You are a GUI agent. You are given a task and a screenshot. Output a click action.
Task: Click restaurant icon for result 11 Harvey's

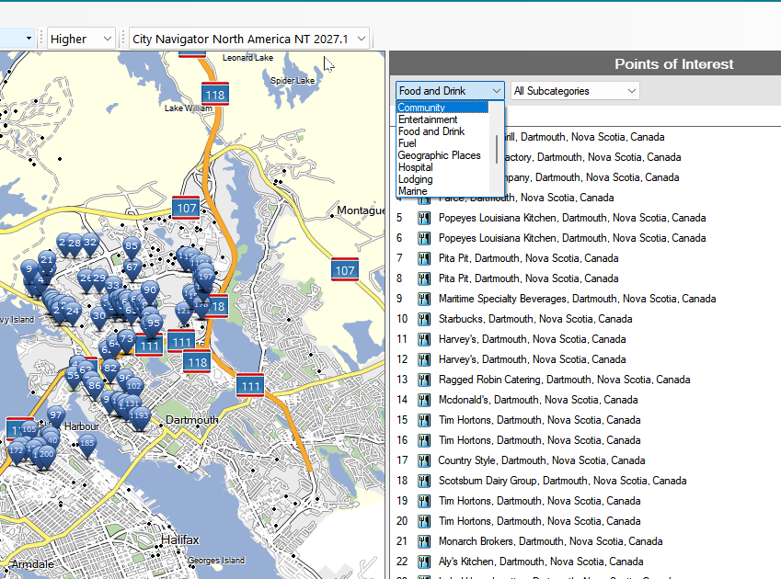[x=424, y=339]
